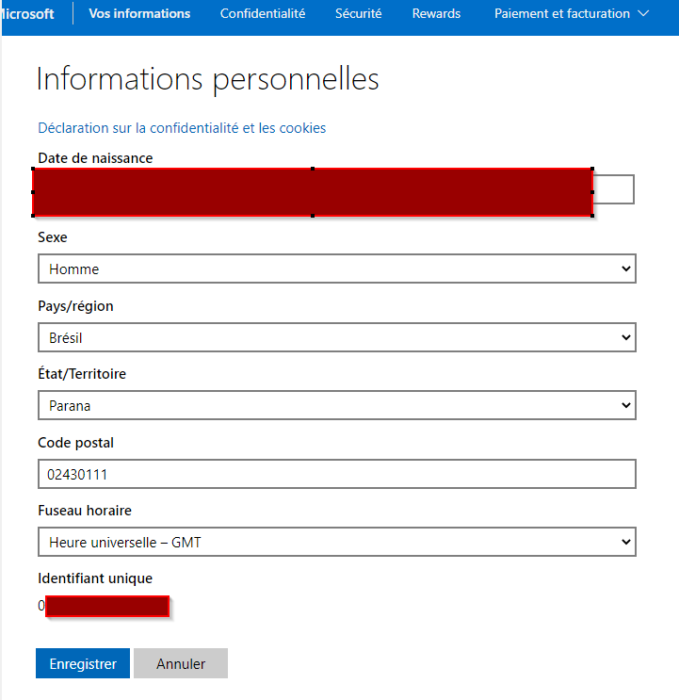679x700 pixels.
Task: Open the privacy and cookies statement link
Action: [x=182, y=128]
